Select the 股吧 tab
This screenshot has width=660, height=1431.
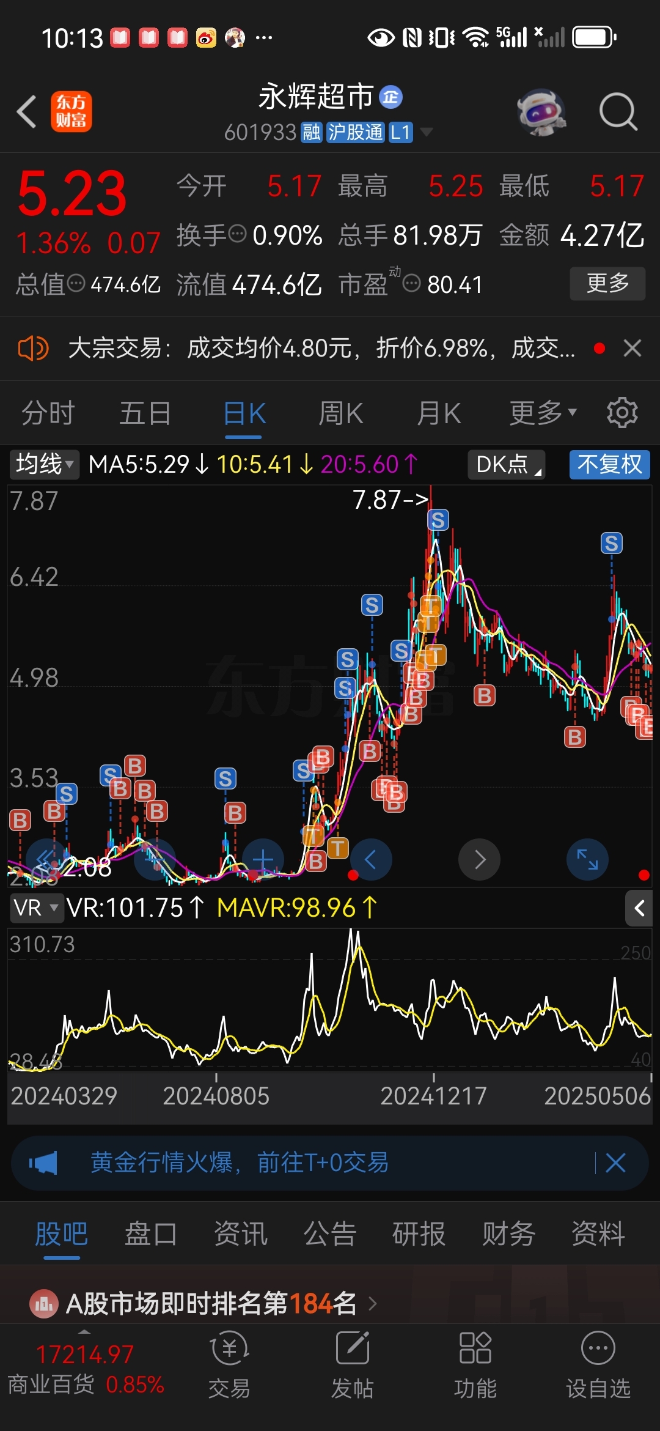(61, 1234)
